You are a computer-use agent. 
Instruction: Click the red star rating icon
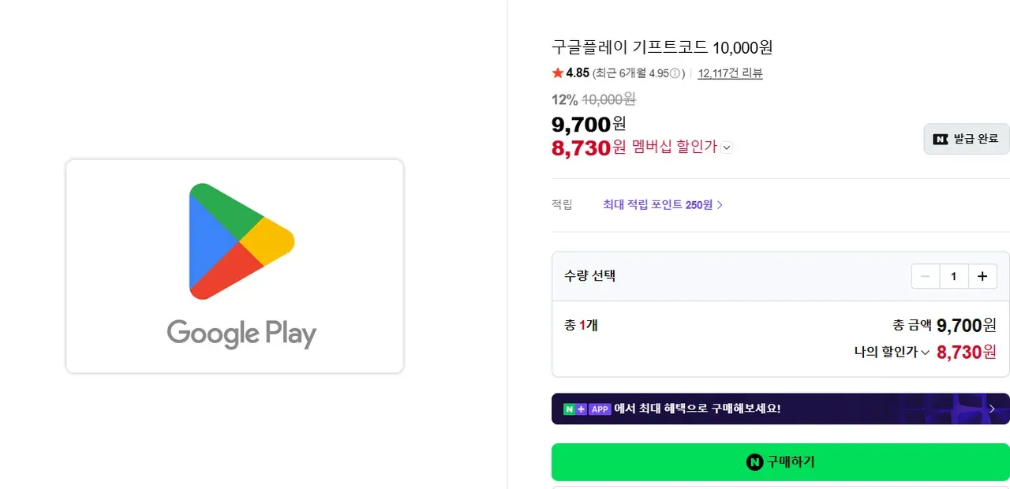pyautogui.click(x=558, y=73)
